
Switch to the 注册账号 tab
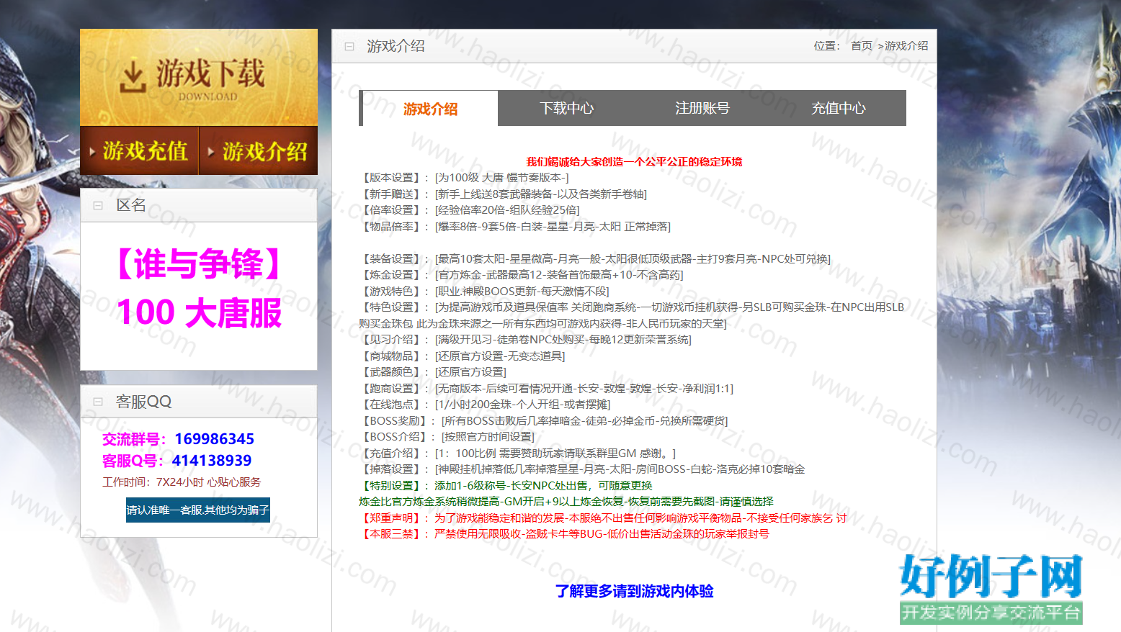tap(702, 108)
